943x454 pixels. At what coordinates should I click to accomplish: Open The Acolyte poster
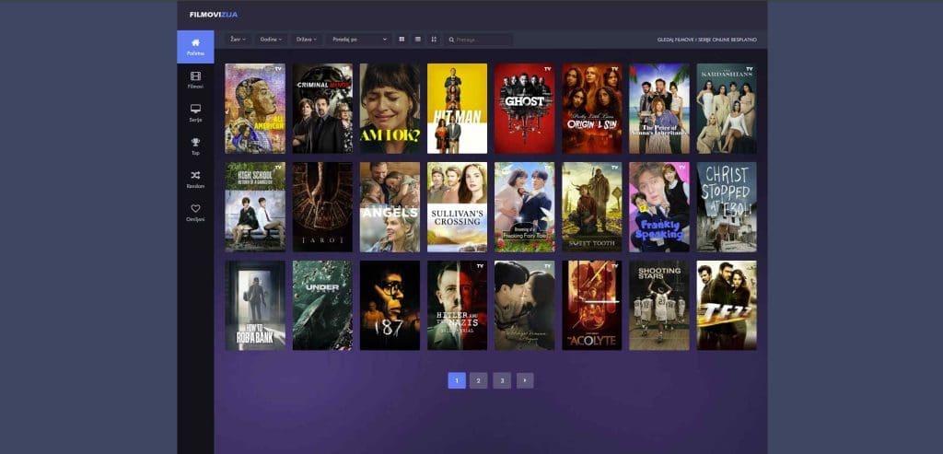tap(592, 306)
